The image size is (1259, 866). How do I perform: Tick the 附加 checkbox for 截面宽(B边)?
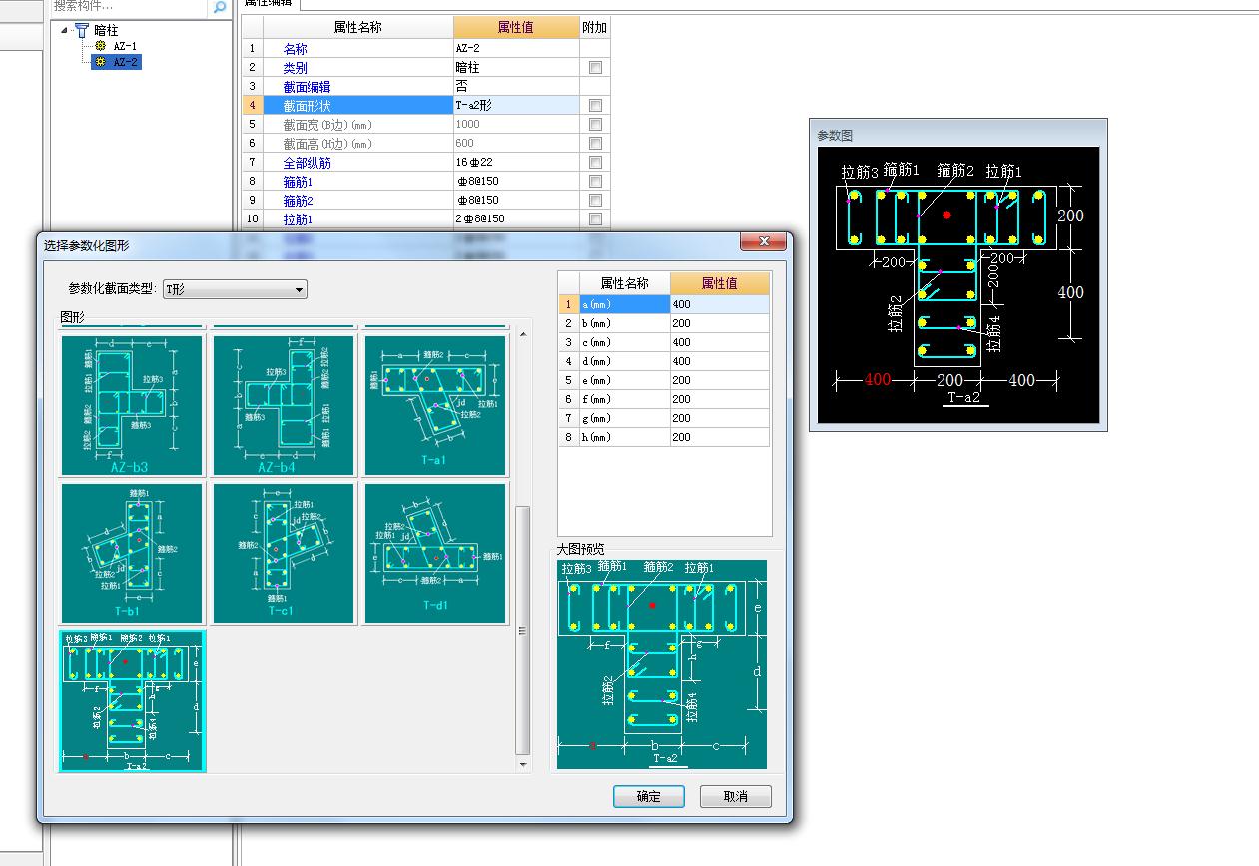click(595, 124)
